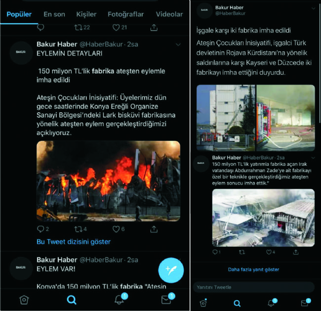
Task: Switch to the Popüler tab
Action: point(19,14)
